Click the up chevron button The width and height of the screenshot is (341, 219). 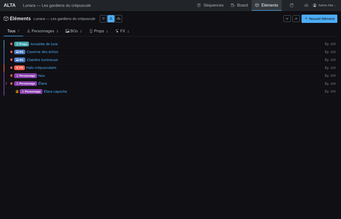tap(296, 18)
